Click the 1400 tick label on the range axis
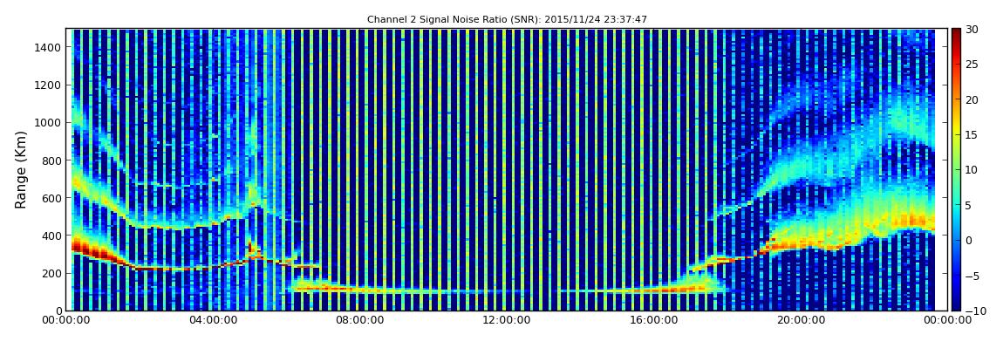 coord(49,47)
